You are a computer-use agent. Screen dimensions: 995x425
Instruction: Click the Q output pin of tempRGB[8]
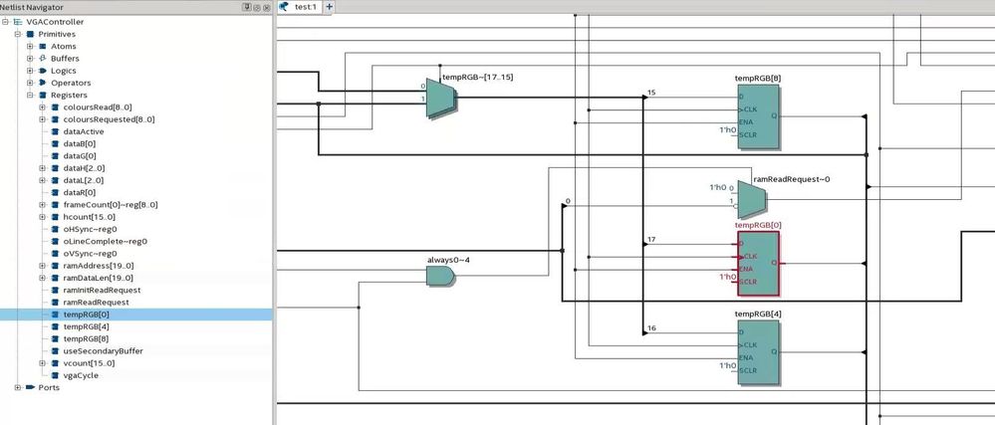point(774,116)
